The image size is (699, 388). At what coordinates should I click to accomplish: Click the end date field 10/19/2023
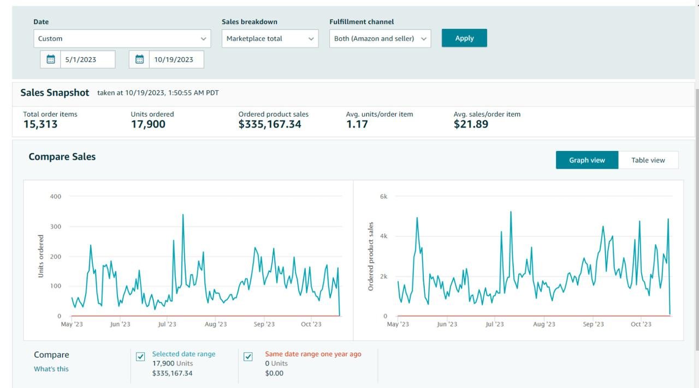coord(176,59)
